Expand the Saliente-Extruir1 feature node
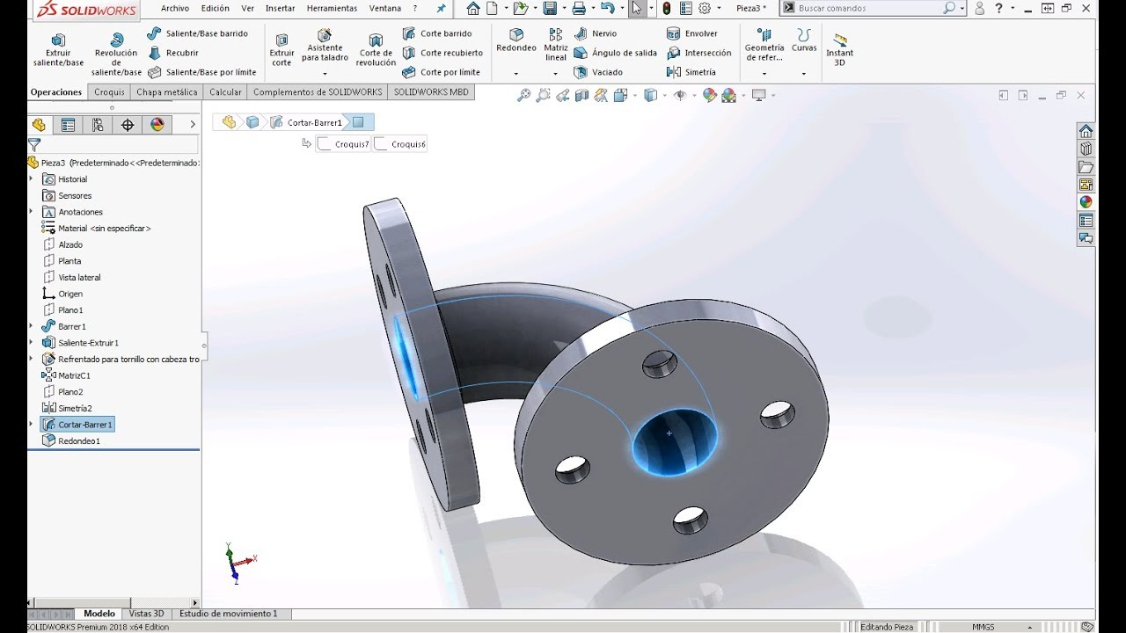This screenshot has width=1126, height=633. click(x=31, y=342)
